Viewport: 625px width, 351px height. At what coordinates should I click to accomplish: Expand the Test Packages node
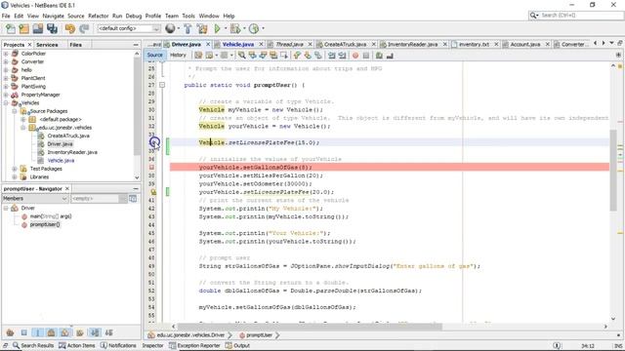(15, 169)
